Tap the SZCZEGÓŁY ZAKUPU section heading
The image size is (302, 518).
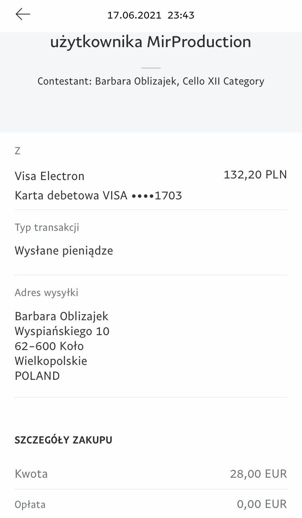63,440
